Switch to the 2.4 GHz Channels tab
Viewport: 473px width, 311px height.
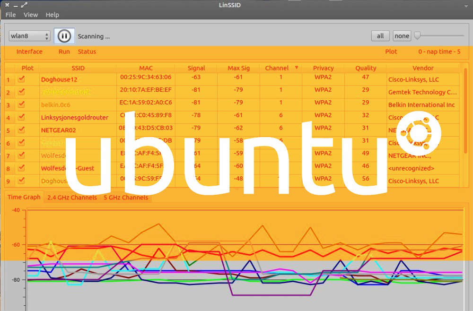click(x=72, y=198)
